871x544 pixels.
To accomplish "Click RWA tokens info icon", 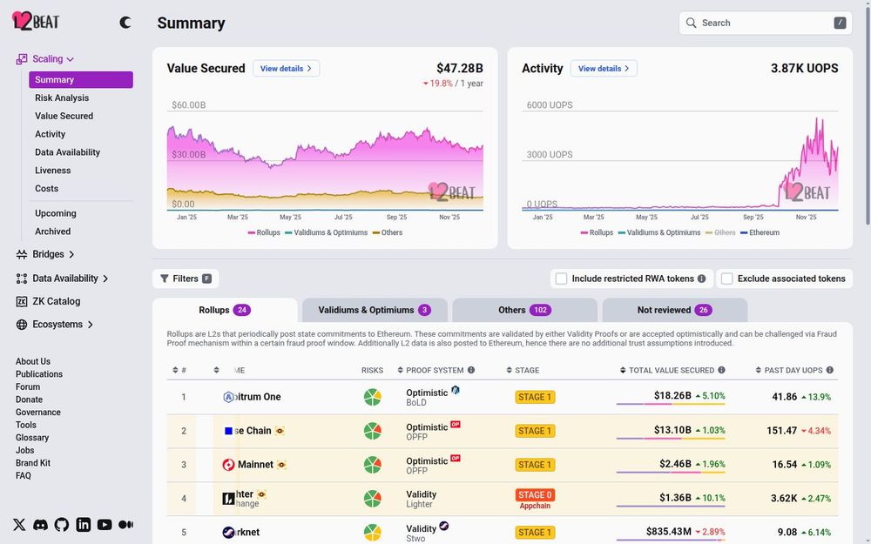I will coord(701,279).
